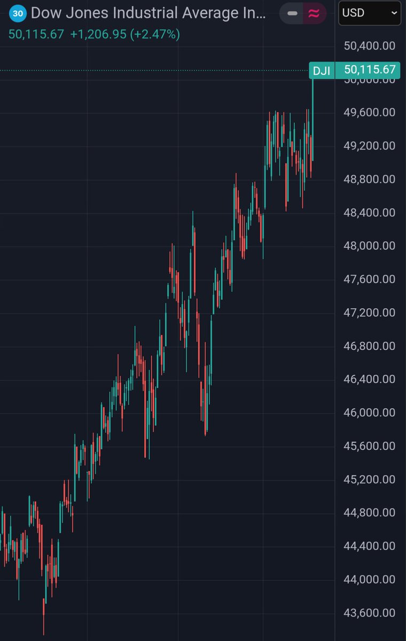Click the 47,600.00 price axis label

click(x=370, y=279)
